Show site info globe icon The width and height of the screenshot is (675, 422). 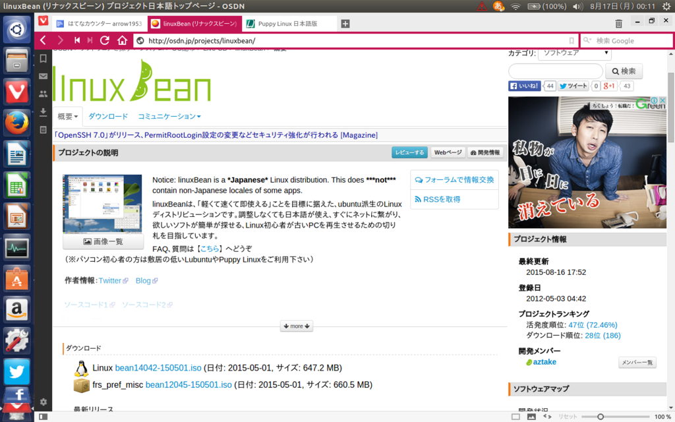(x=140, y=41)
